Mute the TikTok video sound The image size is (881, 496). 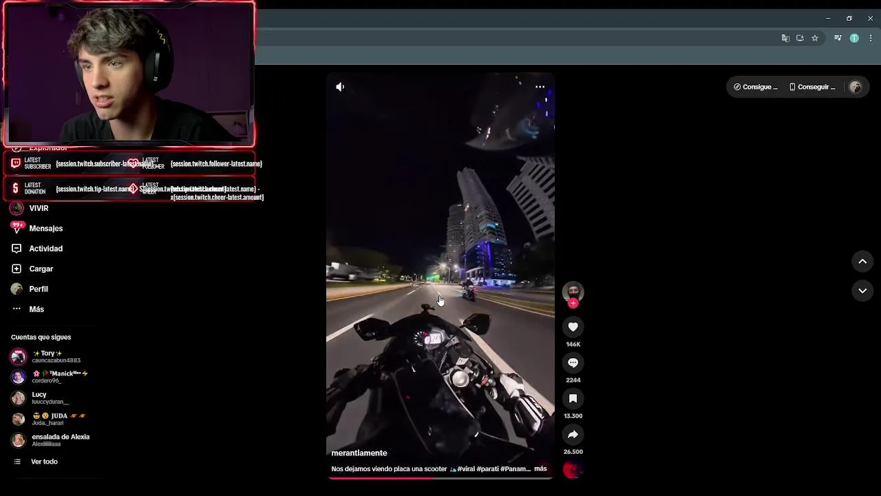(x=340, y=87)
